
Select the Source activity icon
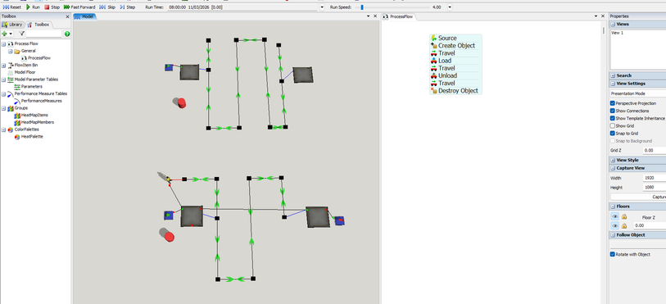tap(433, 39)
